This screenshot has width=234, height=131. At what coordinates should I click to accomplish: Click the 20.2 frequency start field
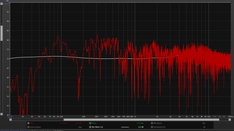pyautogui.click(x=10, y=117)
